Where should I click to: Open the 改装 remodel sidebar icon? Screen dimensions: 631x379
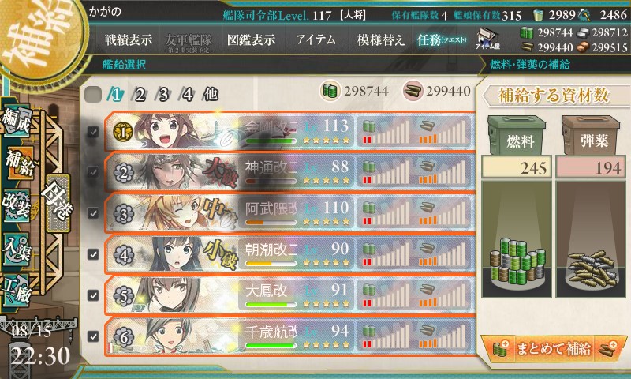coord(17,206)
